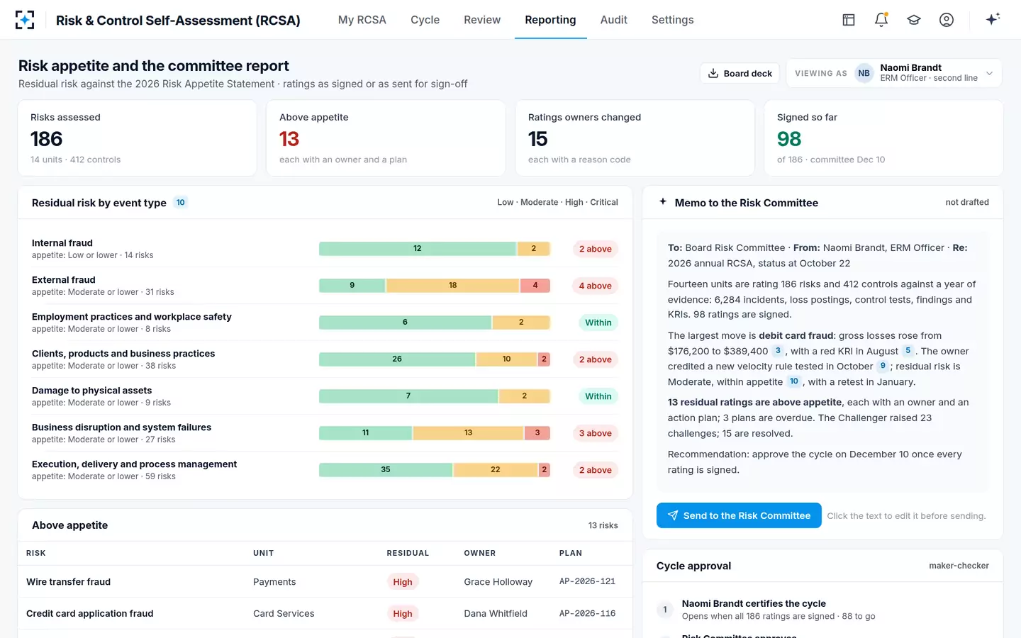Click the Above appetite summary card
Screen dimensions: 1021x638
click(x=386, y=138)
